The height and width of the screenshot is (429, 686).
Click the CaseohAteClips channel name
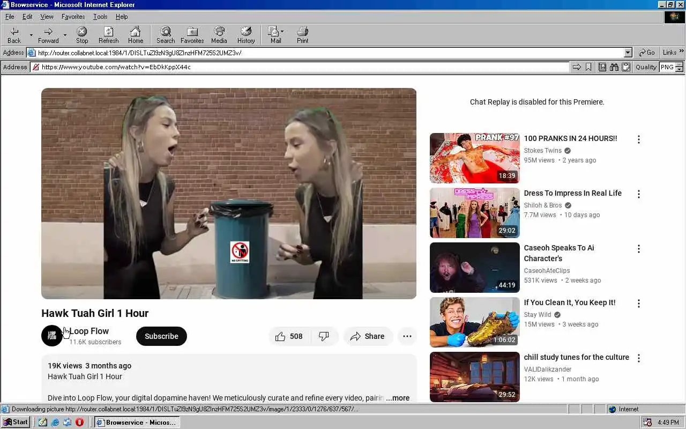click(547, 271)
